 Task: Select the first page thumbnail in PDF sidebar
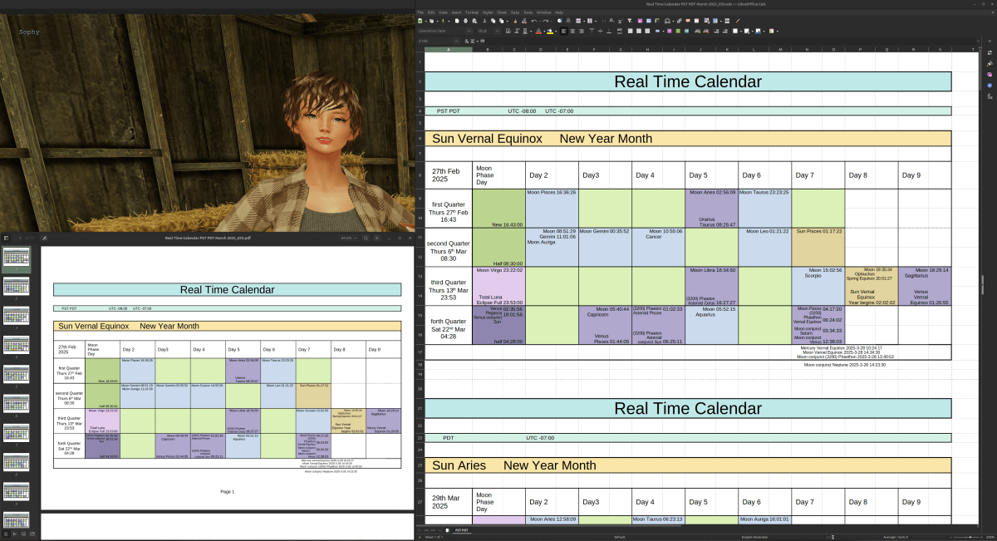(x=17, y=258)
